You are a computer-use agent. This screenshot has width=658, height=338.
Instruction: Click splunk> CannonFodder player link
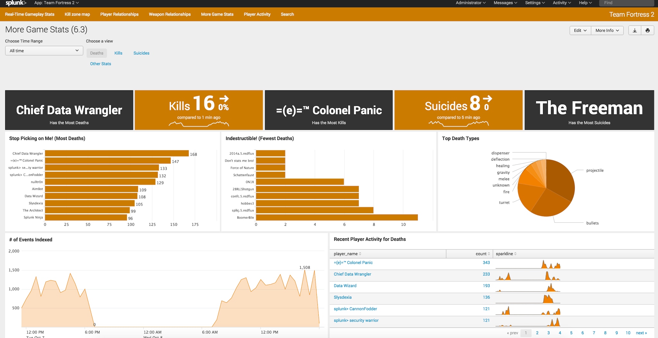click(355, 309)
